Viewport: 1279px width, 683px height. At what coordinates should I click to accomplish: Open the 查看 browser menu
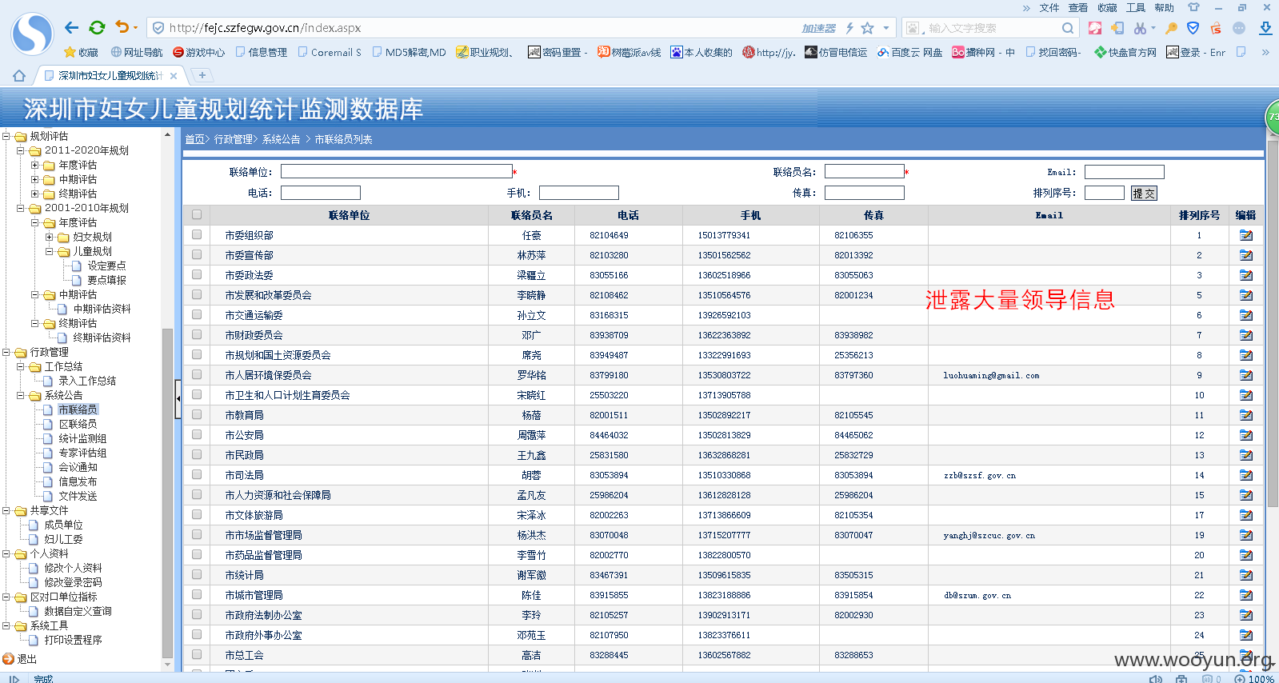(1078, 7)
